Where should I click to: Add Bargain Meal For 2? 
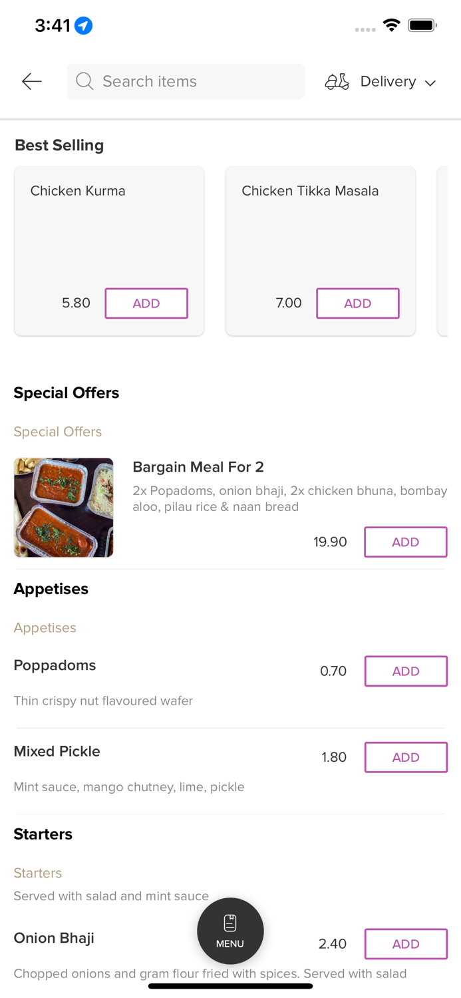point(405,542)
